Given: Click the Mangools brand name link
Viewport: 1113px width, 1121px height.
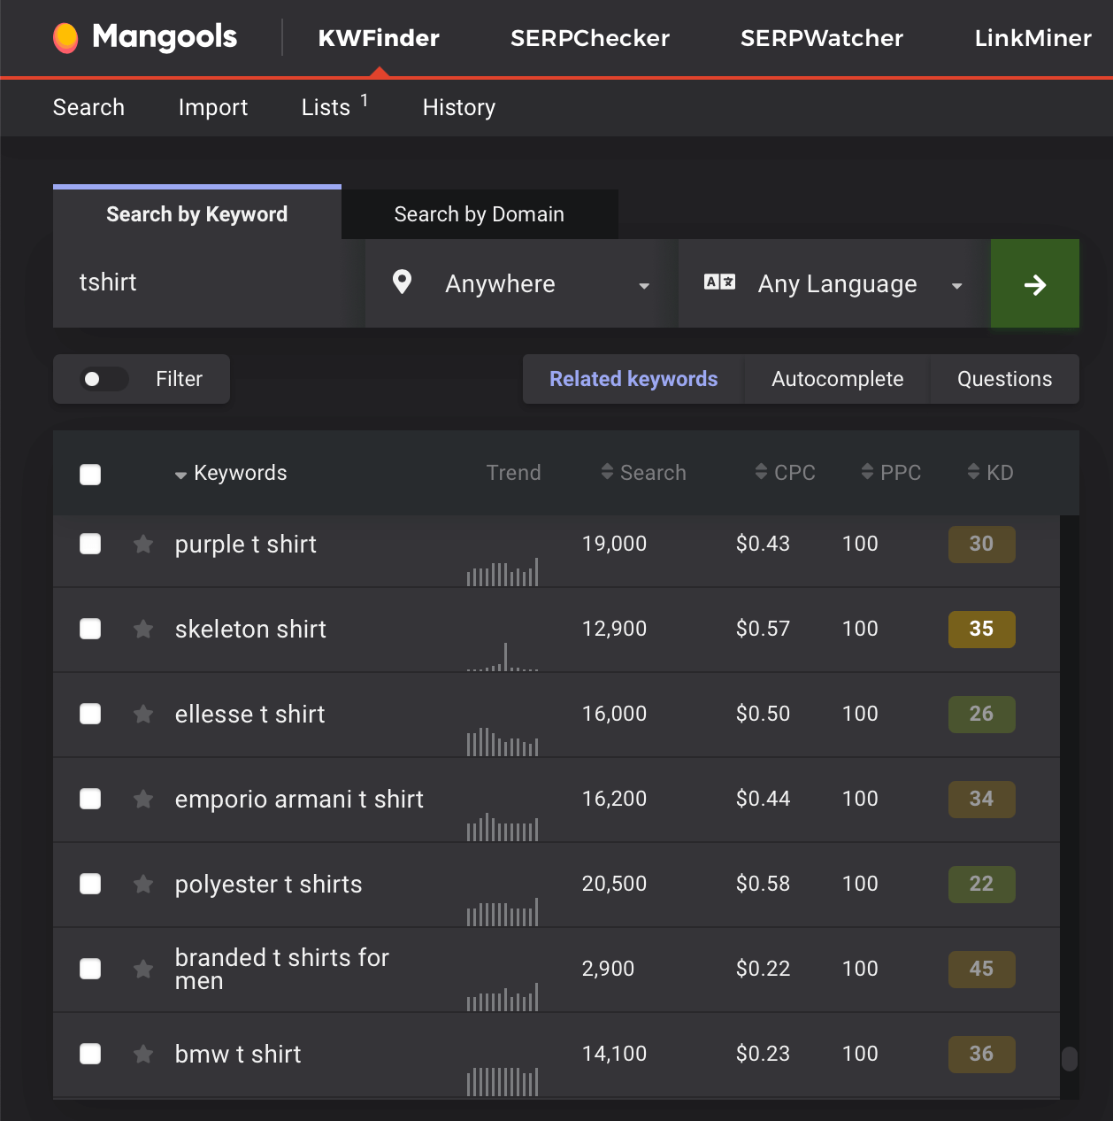Looking at the screenshot, I should (x=165, y=37).
